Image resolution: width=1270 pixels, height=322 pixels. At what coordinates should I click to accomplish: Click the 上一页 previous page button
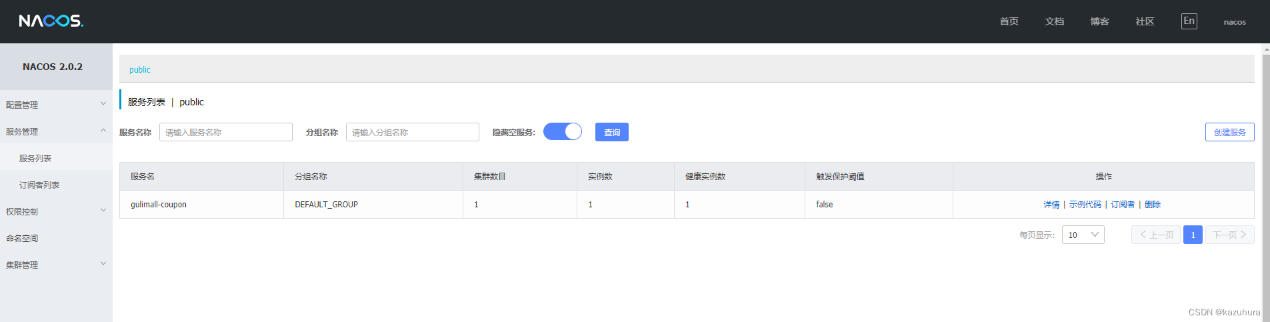(1156, 235)
